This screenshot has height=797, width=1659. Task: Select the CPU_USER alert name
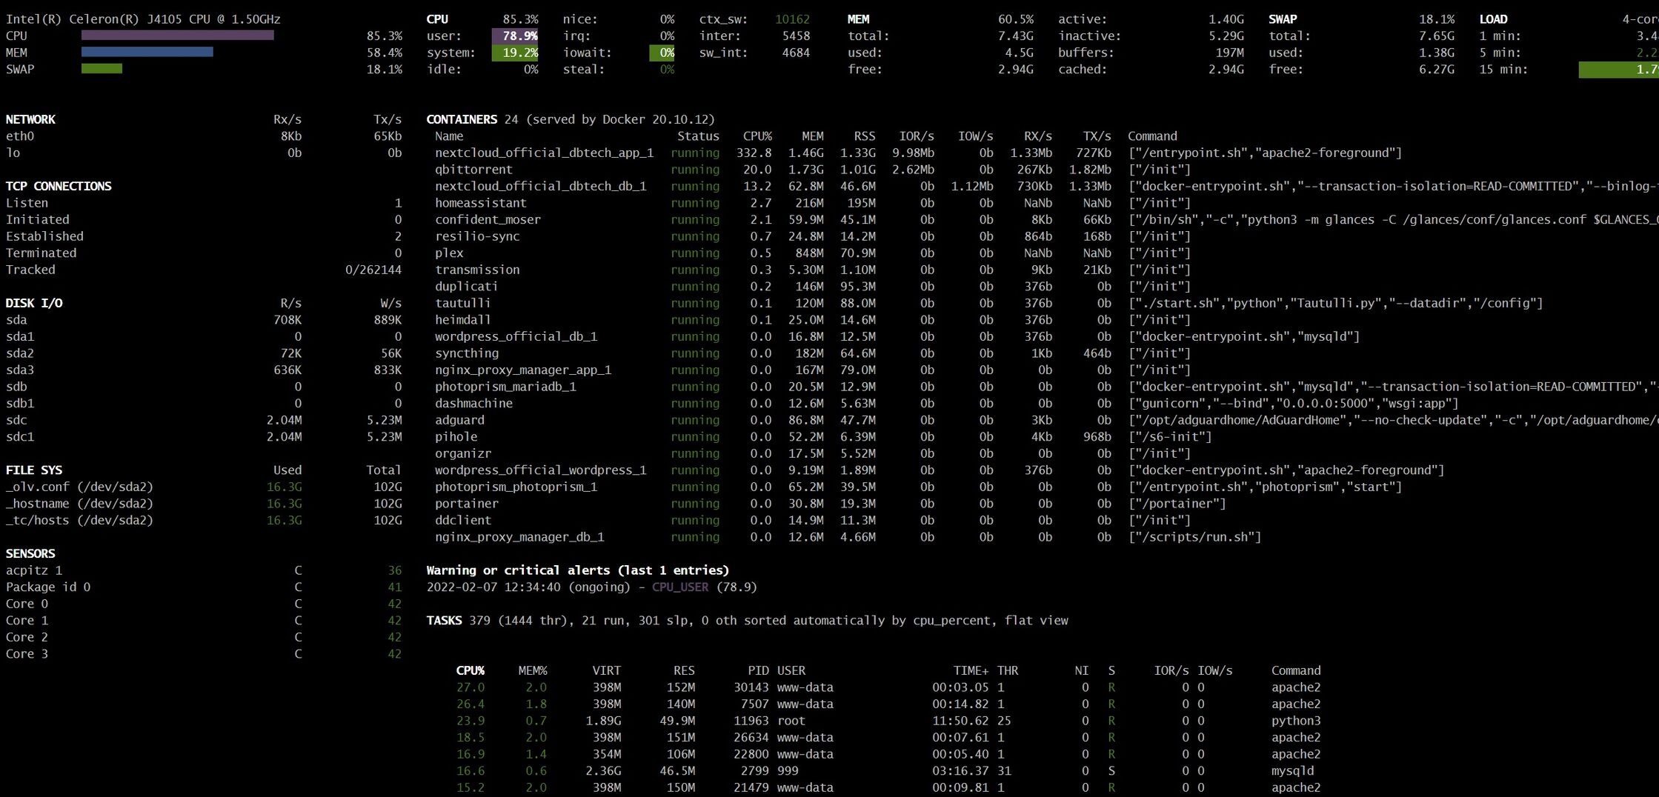[680, 587]
